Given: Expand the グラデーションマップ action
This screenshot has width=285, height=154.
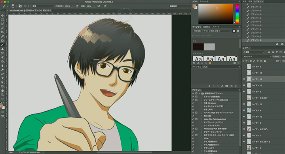Looking at the screenshot, I should 202,132.
